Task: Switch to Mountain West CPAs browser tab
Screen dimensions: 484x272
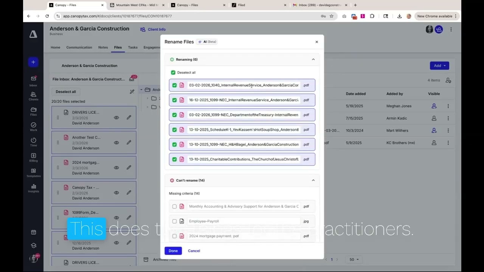Action: pyautogui.click(x=137, y=5)
